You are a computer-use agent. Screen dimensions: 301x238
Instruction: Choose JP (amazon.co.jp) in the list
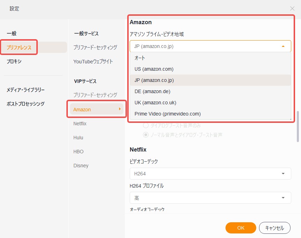[x=210, y=80]
